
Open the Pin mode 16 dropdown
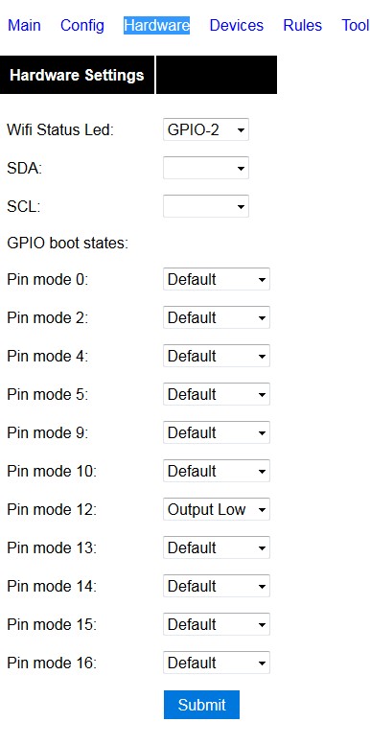coord(217,663)
